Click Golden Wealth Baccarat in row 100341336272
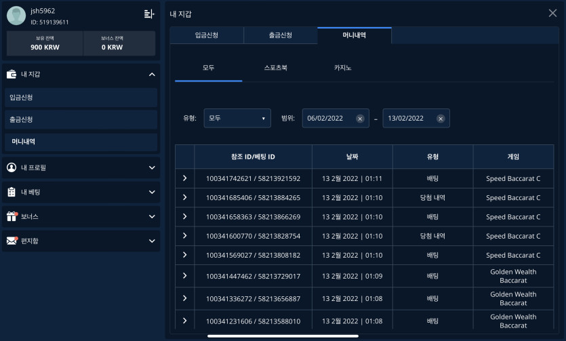This screenshot has width=566, height=341. pos(513,298)
